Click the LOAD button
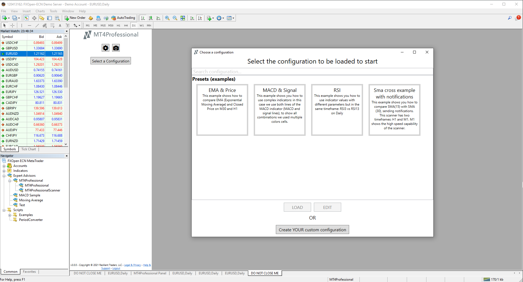Screen dimensions: 523x282 click(297, 207)
